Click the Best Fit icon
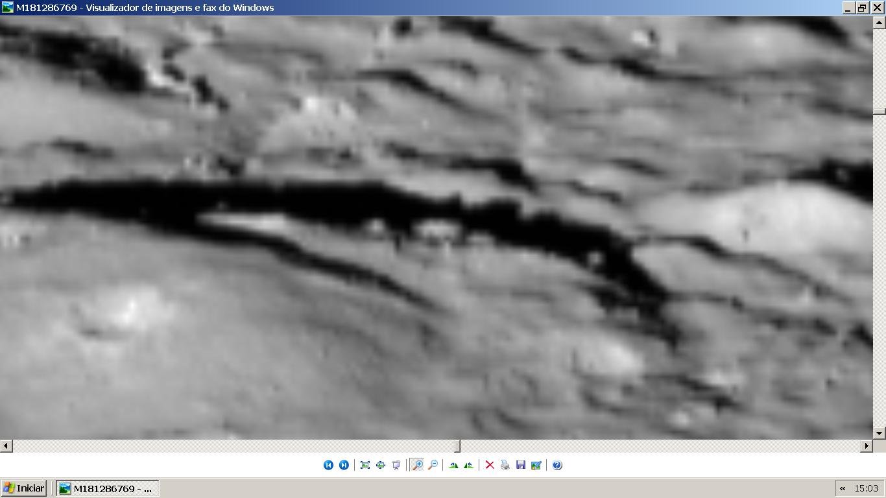The width and height of the screenshot is (886, 498). [365, 465]
